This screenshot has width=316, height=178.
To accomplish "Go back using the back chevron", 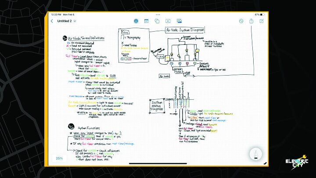I will tap(52, 21).
